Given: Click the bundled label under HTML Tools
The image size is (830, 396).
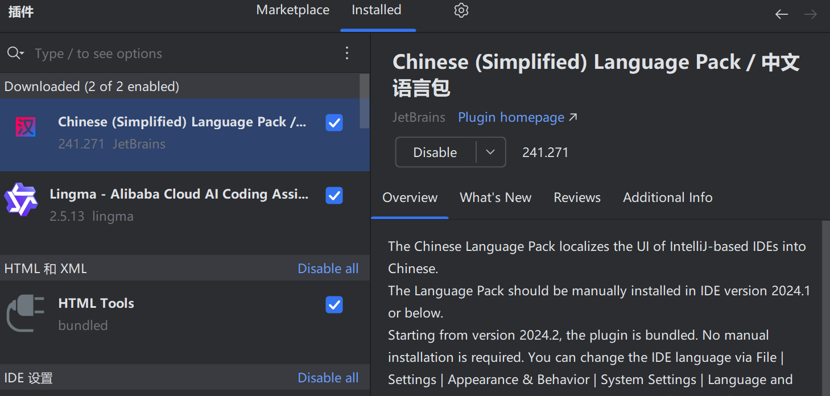Looking at the screenshot, I should click(83, 325).
